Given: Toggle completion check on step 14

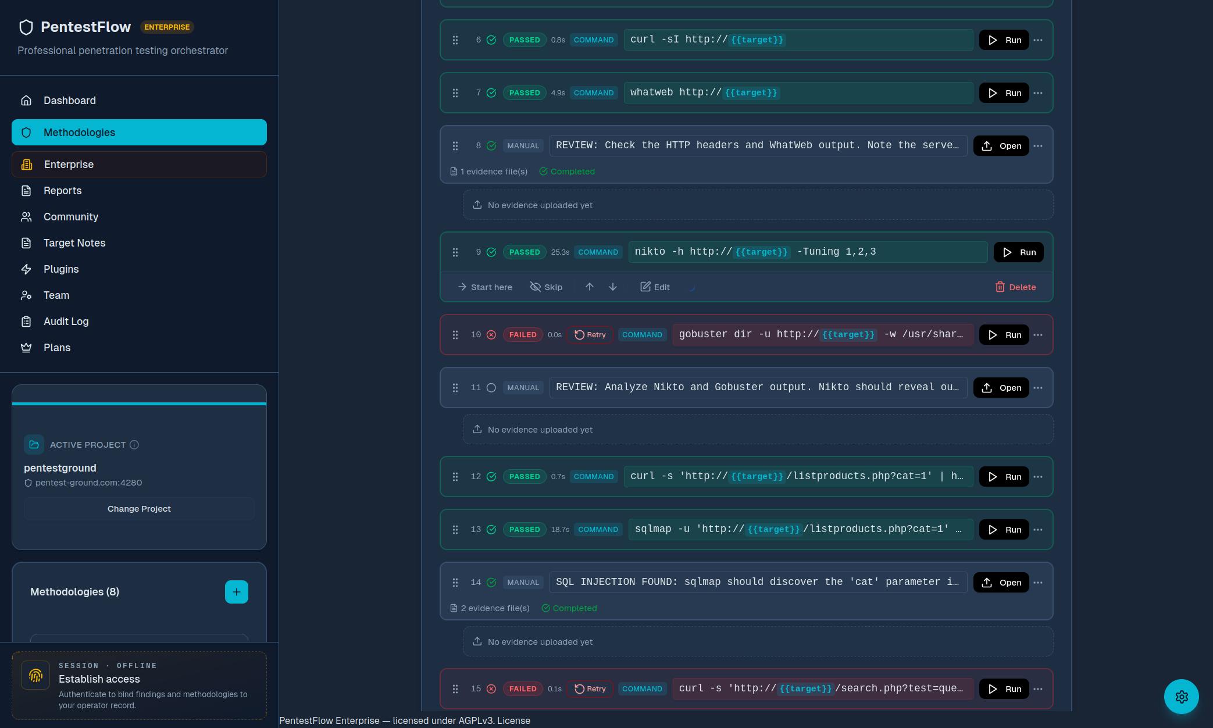Looking at the screenshot, I should 491,583.
